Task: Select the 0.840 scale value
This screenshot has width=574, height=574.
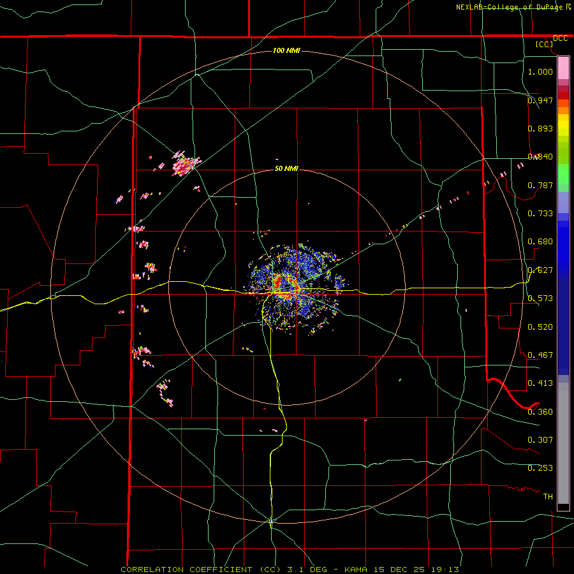Action: (540, 156)
